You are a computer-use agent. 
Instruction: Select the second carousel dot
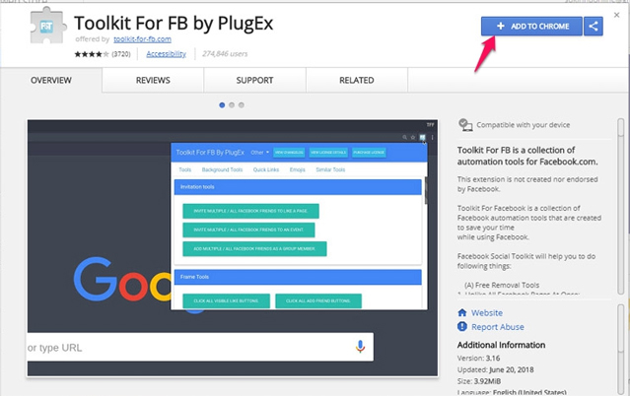pos(232,104)
